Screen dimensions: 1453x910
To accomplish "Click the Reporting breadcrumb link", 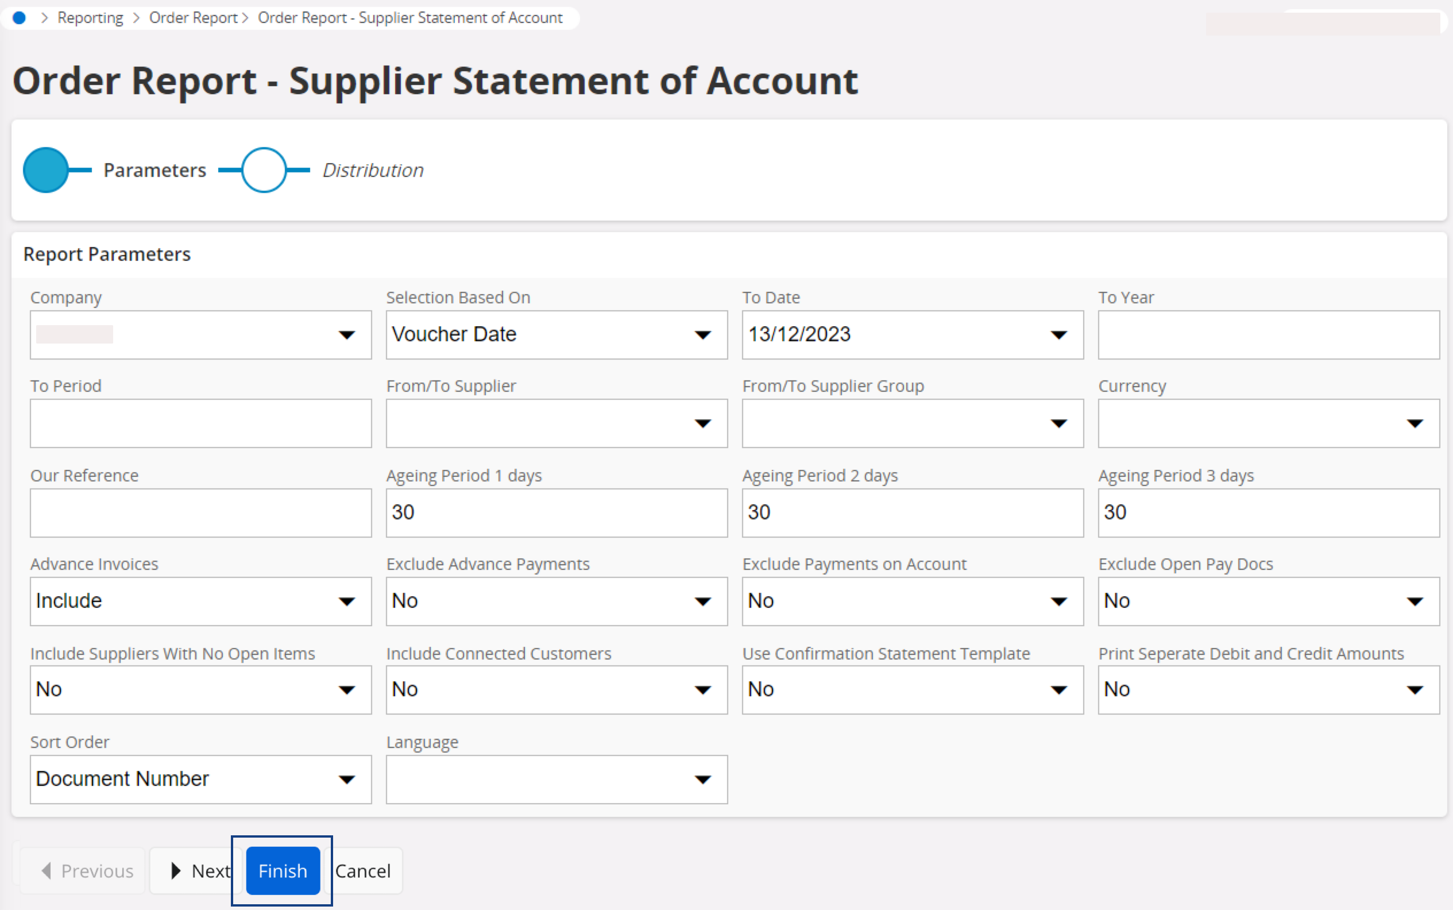I will click(x=90, y=18).
